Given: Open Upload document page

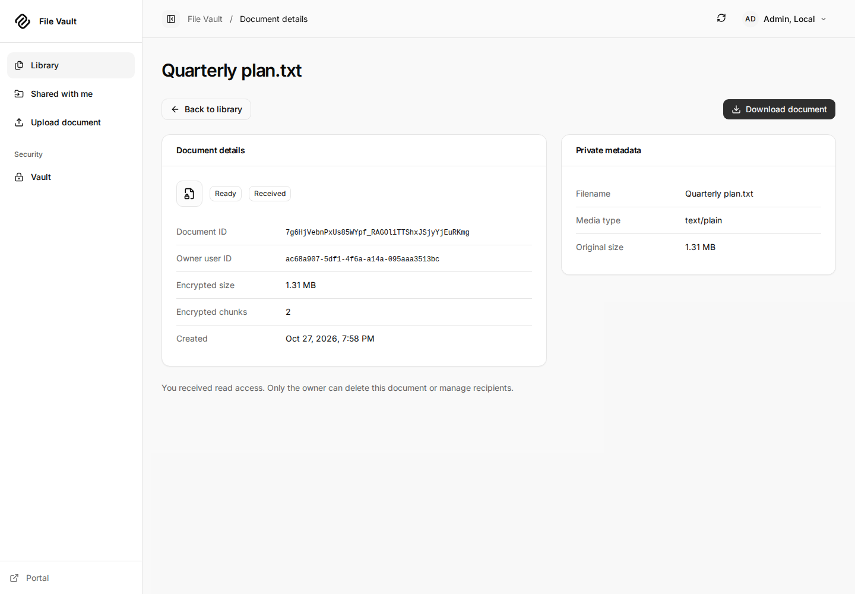Looking at the screenshot, I should tap(71, 122).
